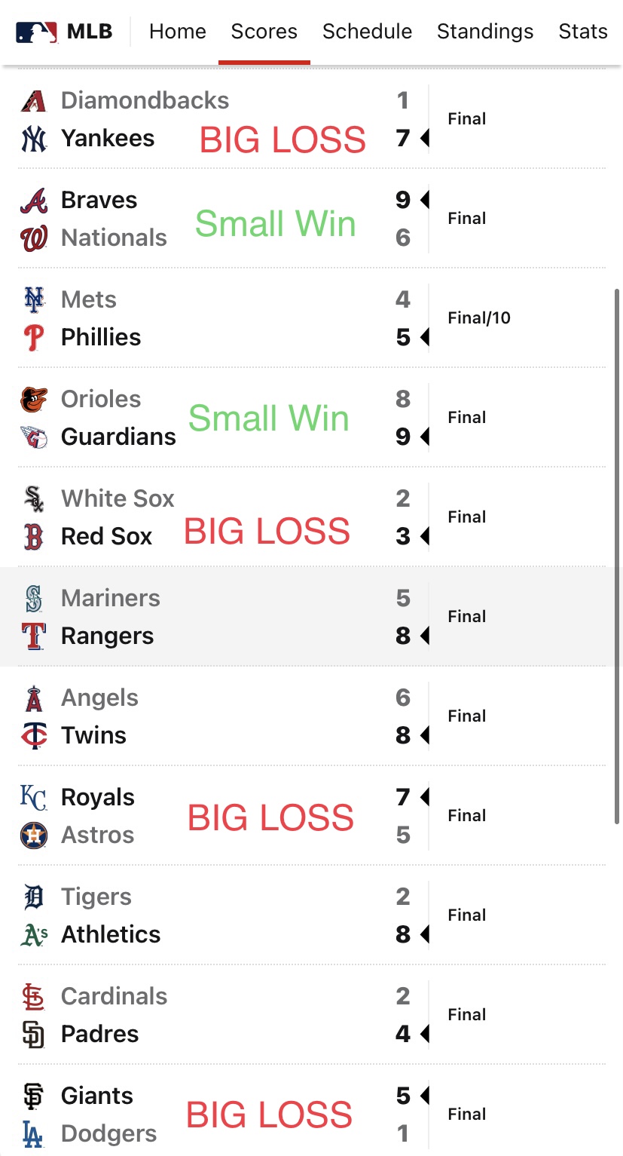Click the Athletics team logo
Screen dimensions: 623x1156
click(34, 935)
